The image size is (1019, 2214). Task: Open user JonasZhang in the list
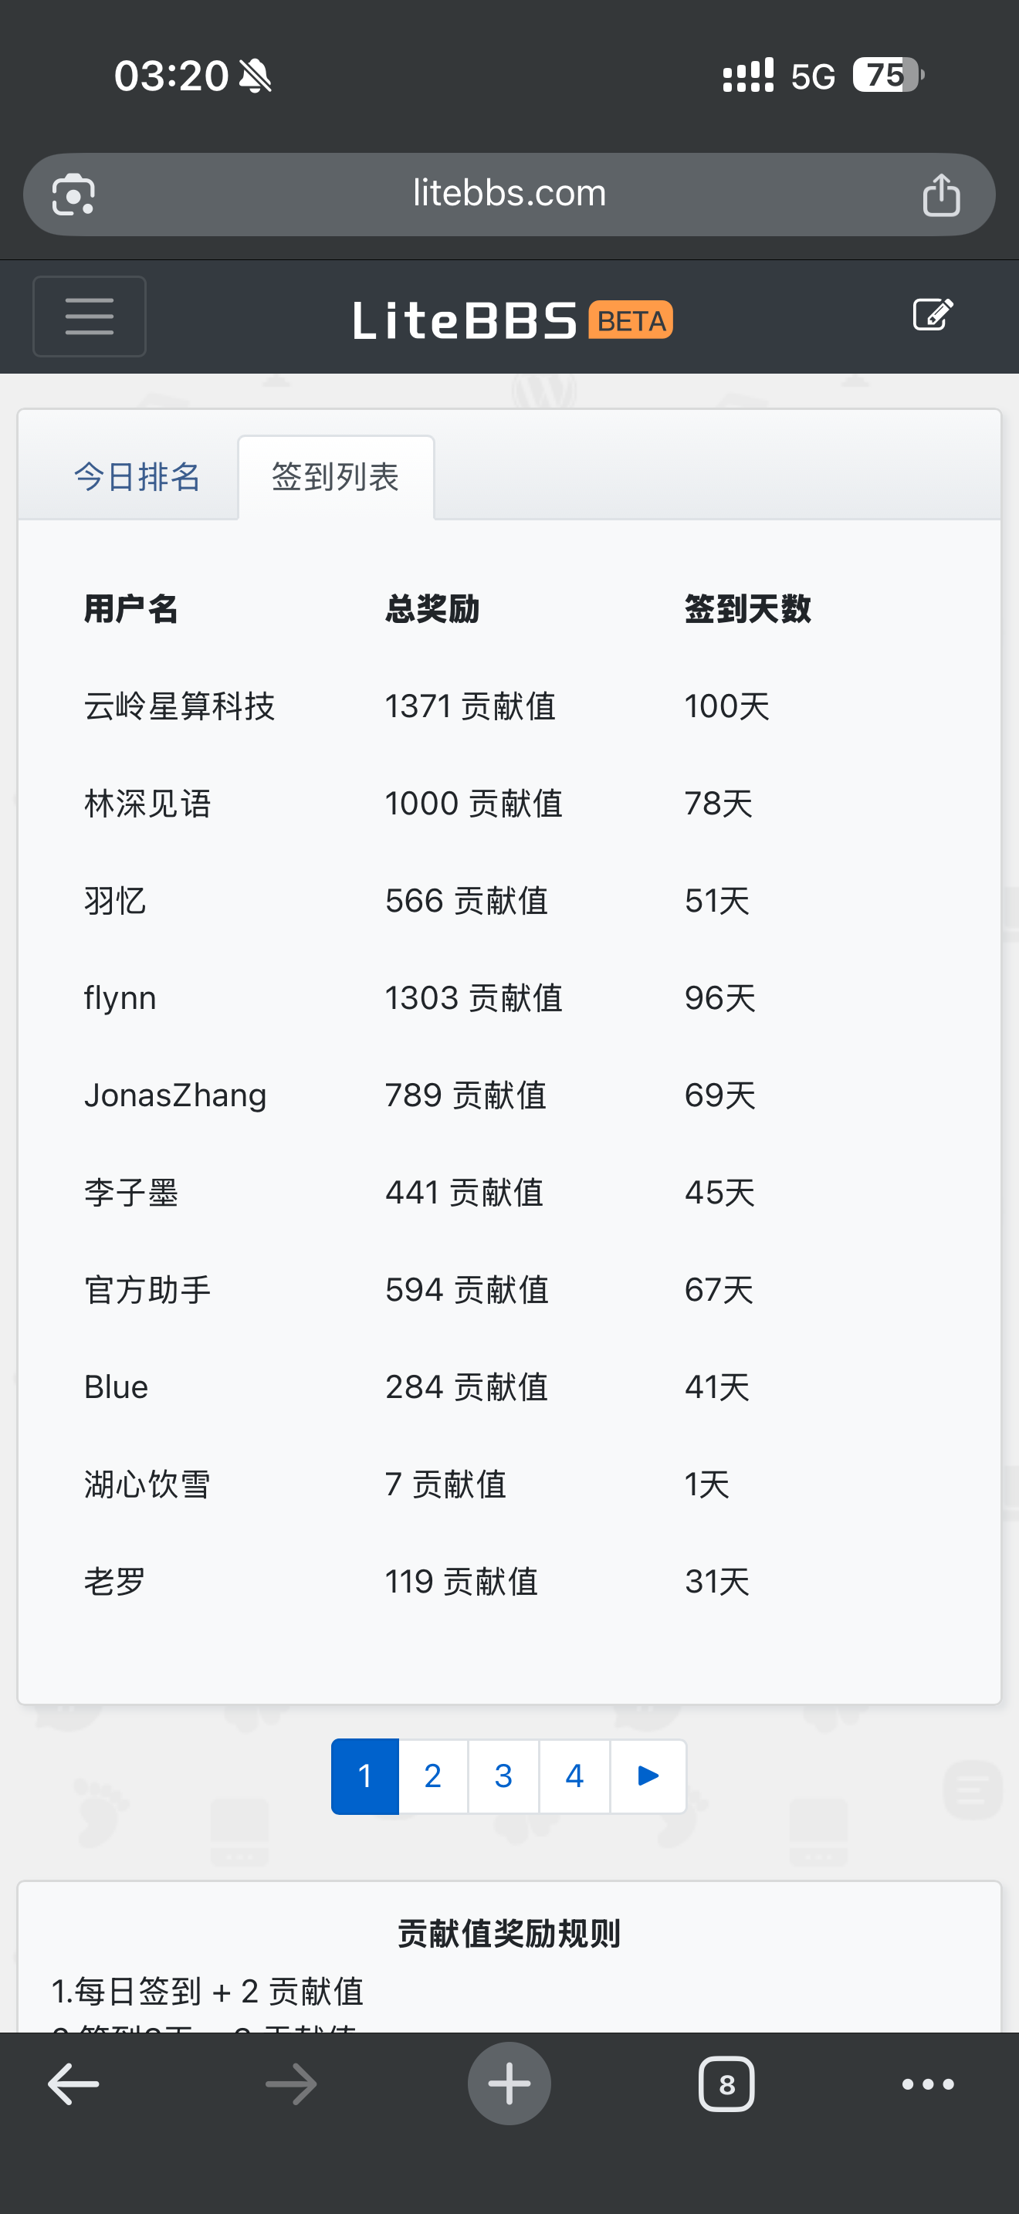tap(175, 1095)
